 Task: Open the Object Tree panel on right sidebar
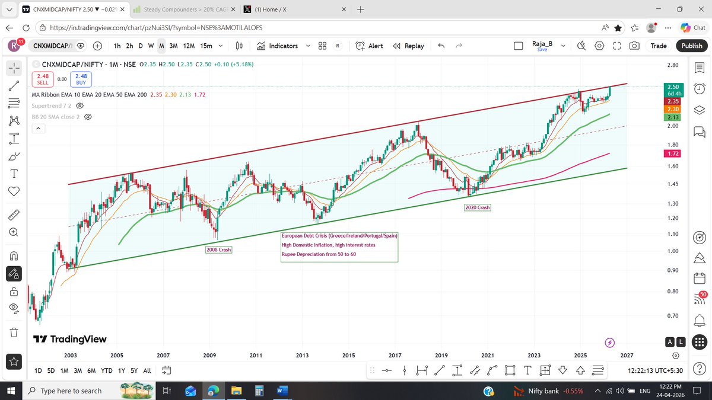tap(699, 110)
